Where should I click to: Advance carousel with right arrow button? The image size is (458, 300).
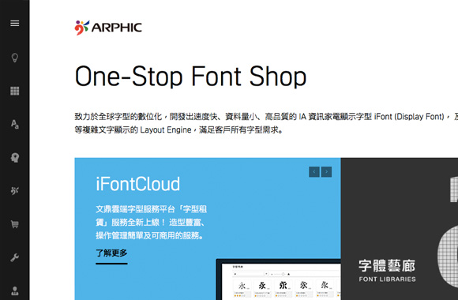pyautogui.click(x=326, y=172)
